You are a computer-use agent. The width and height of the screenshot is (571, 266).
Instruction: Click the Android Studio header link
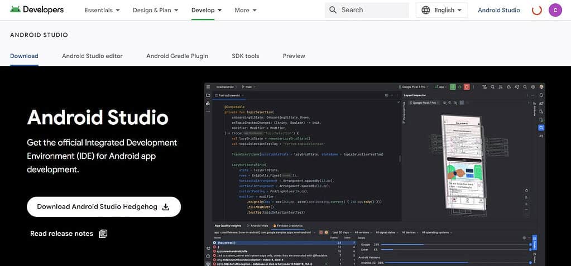[x=498, y=10]
